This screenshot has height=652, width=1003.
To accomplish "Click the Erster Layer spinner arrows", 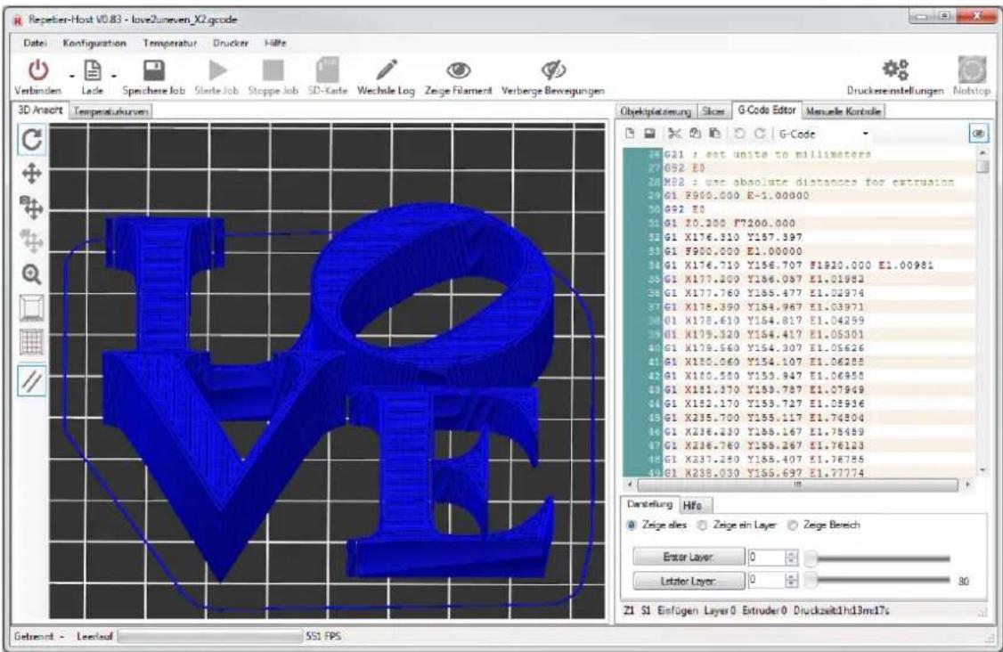I will coord(792,557).
